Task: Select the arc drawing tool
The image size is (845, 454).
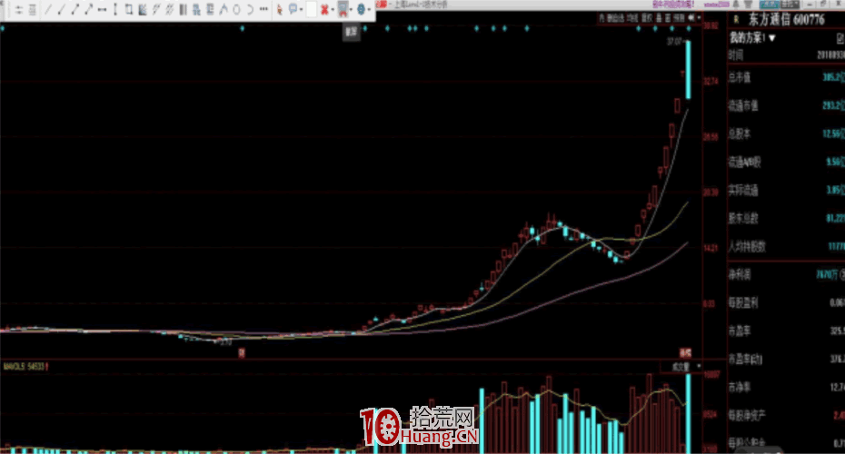Action: (250, 10)
